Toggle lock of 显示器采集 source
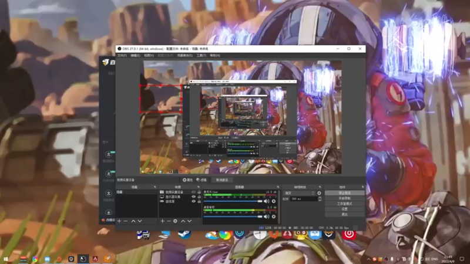Image resolution: width=470 pixels, height=264 pixels. [x=199, y=197]
